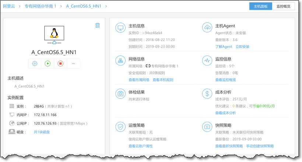Click the trash delete icon

pyautogui.click(x=98, y=25)
